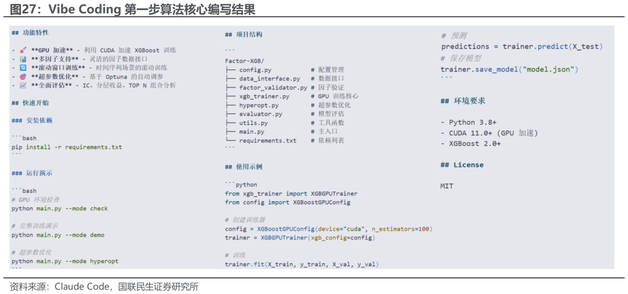The image size is (628, 294).
Task: Click the comment '# 因子验证'
Action: pyautogui.click(x=327, y=87)
